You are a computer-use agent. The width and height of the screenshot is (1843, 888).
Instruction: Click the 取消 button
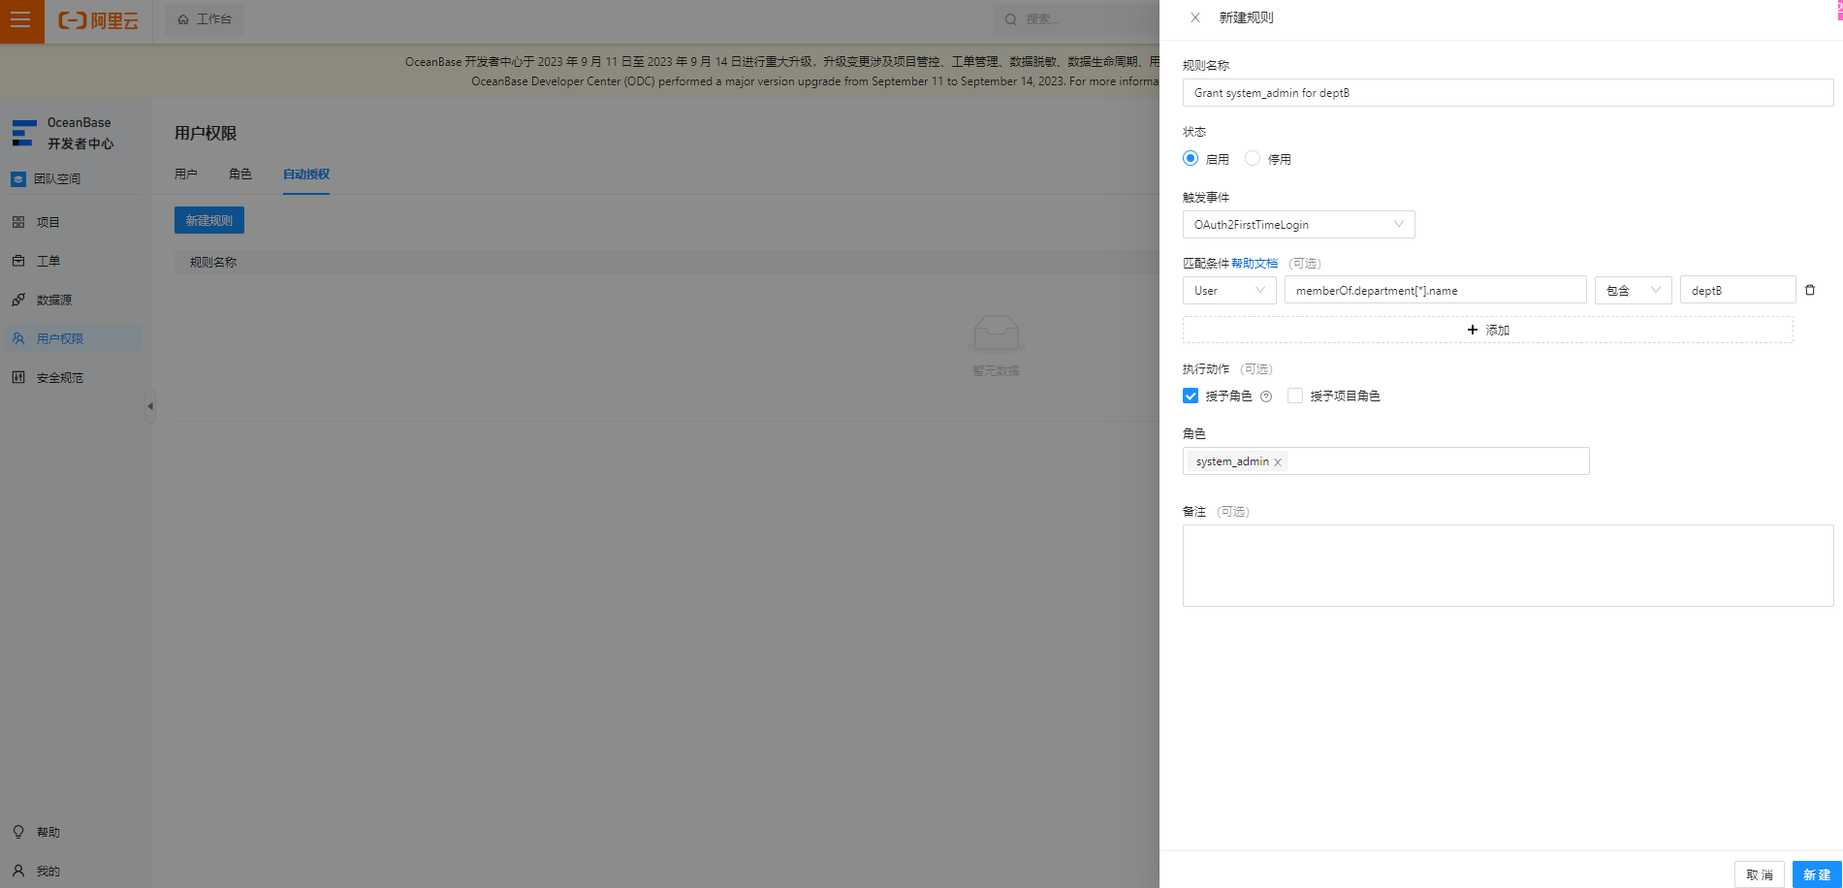[x=1760, y=874]
